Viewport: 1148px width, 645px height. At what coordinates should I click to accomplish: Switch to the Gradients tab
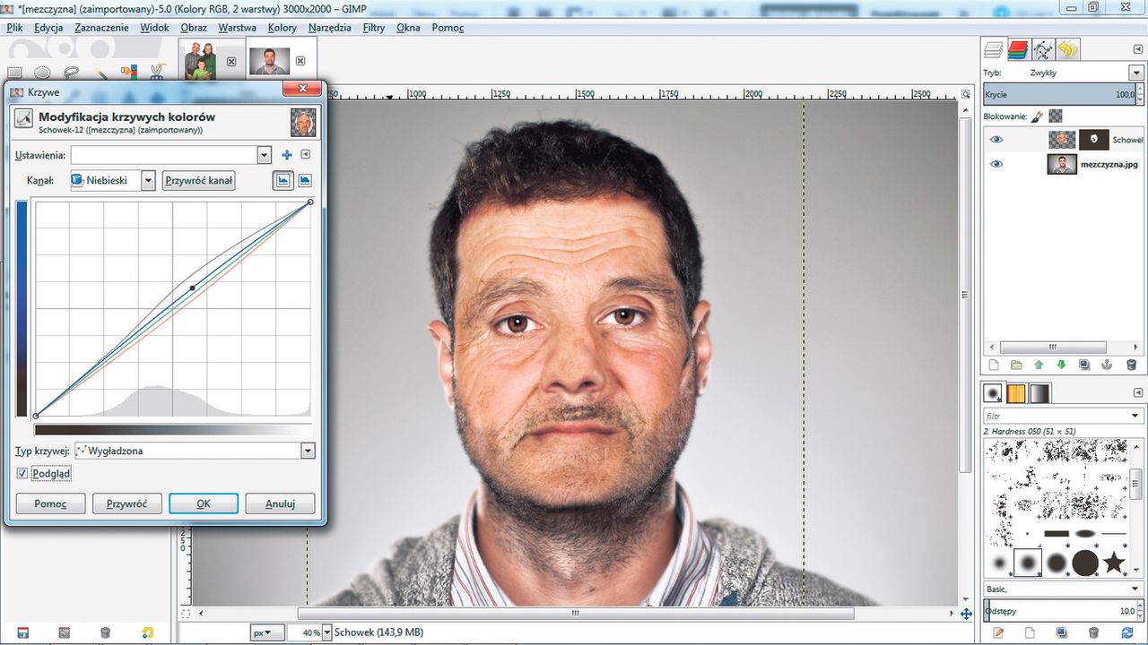pyautogui.click(x=1039, y=393)
